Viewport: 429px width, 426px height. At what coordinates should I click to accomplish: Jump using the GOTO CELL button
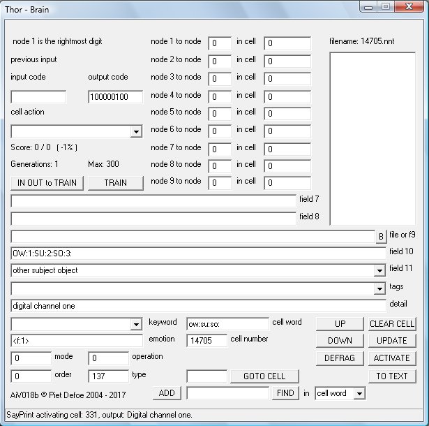point(264,376)
